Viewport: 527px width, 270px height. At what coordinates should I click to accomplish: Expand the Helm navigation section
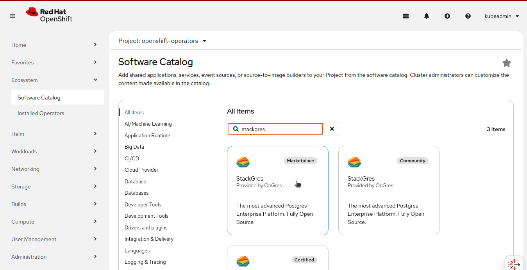(x=54, y=134)
